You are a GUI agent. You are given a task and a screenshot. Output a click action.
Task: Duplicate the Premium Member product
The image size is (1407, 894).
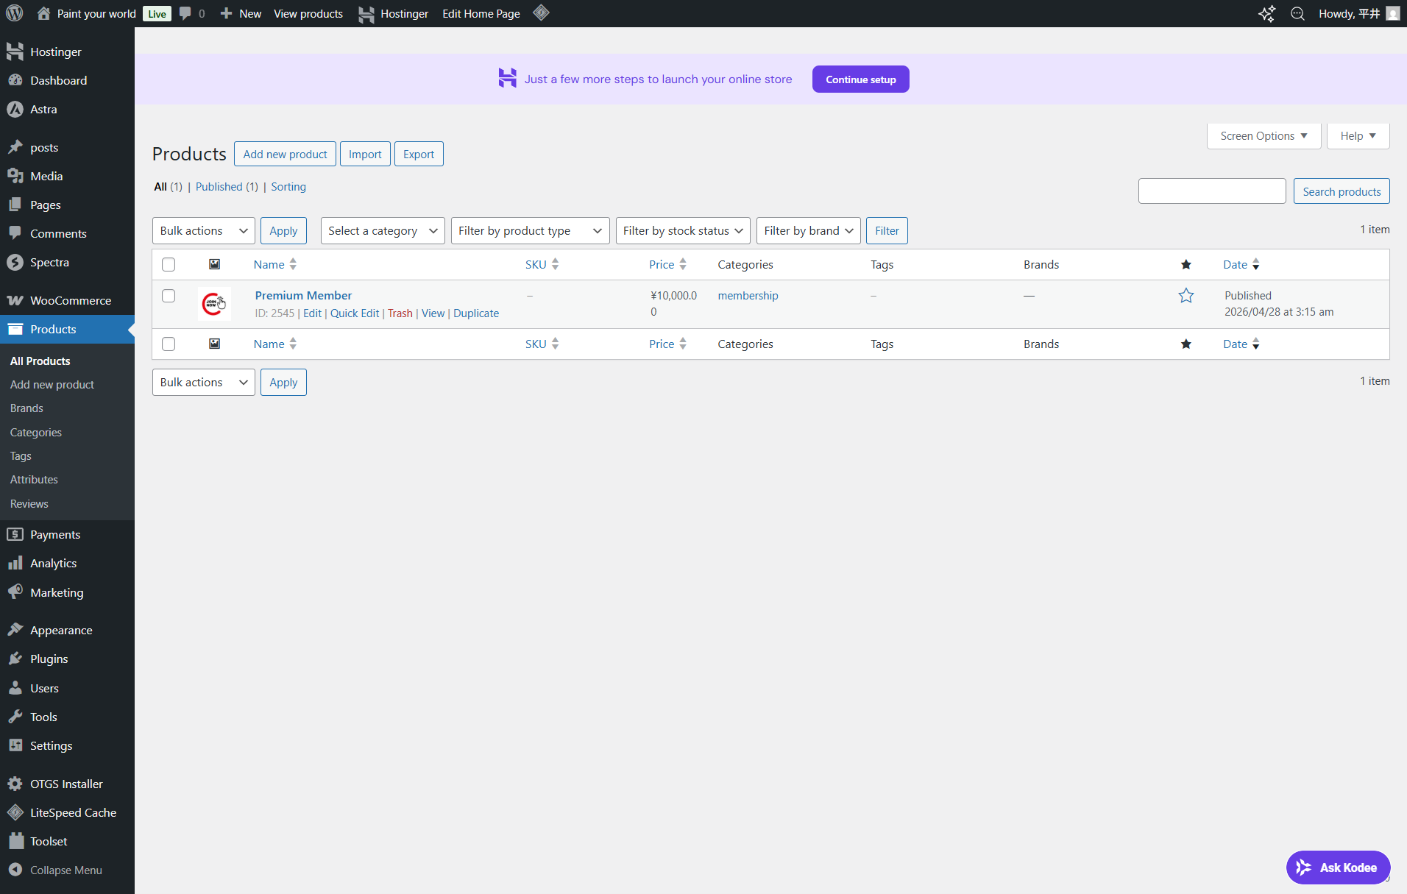(x=476, y=313)
